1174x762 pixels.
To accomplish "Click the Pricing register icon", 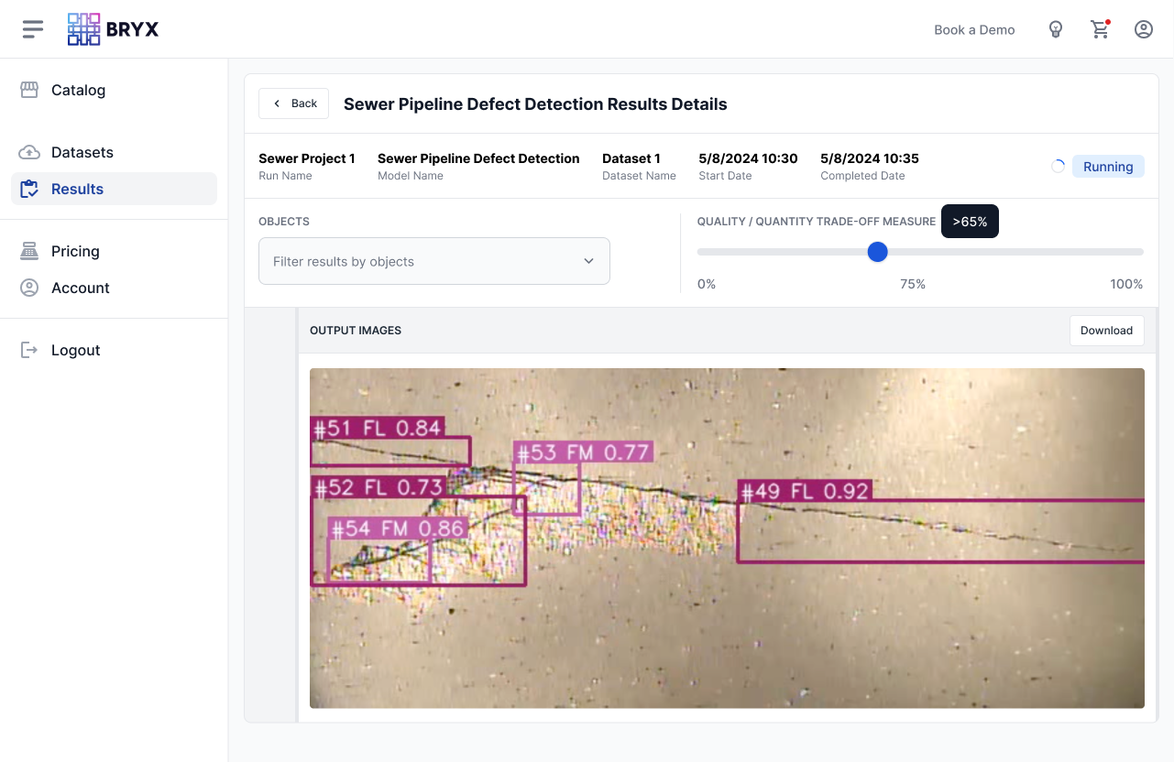I will pos(29,251).
